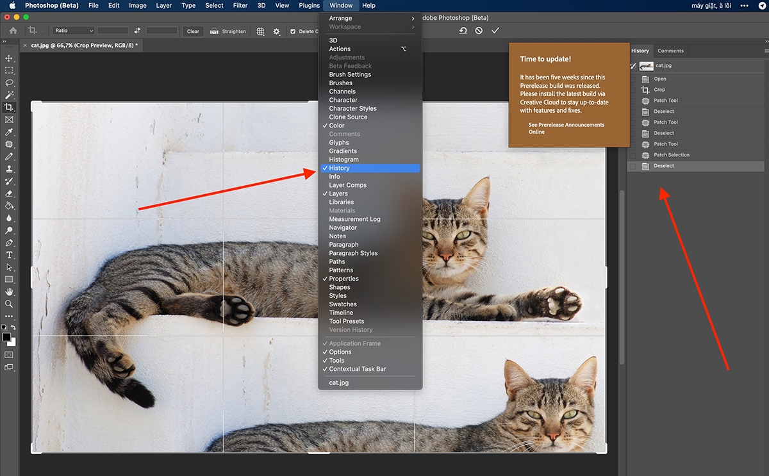Select the Patch tool in the toolbox

(9, 144)
